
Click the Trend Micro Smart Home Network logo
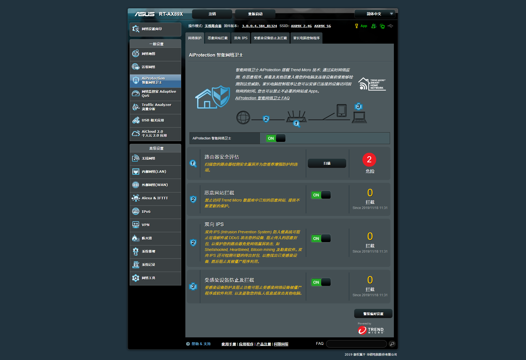[372, 84]
